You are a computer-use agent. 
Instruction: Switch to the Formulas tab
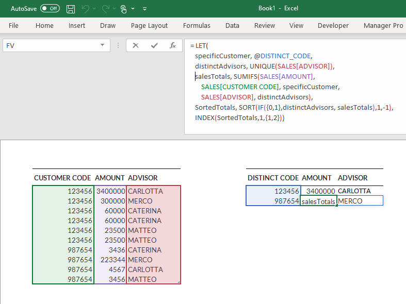pos(197,25)
